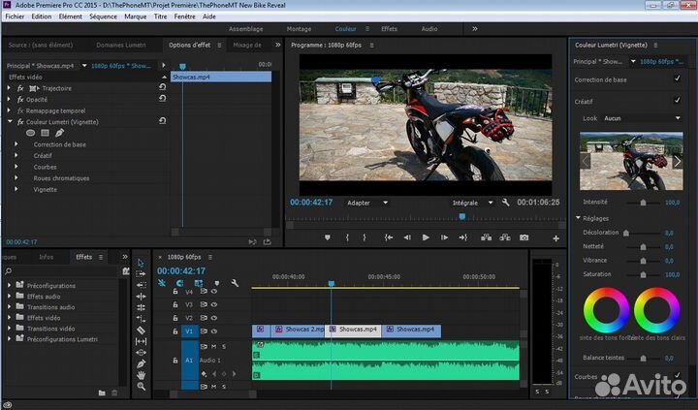Create ellipse mask for Couleur Lumetri
This screenshot has width=698, height=410.
click(x=30, y=133)
